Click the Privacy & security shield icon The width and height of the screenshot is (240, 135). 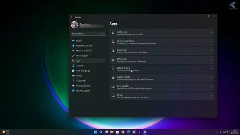coord(73,86)
